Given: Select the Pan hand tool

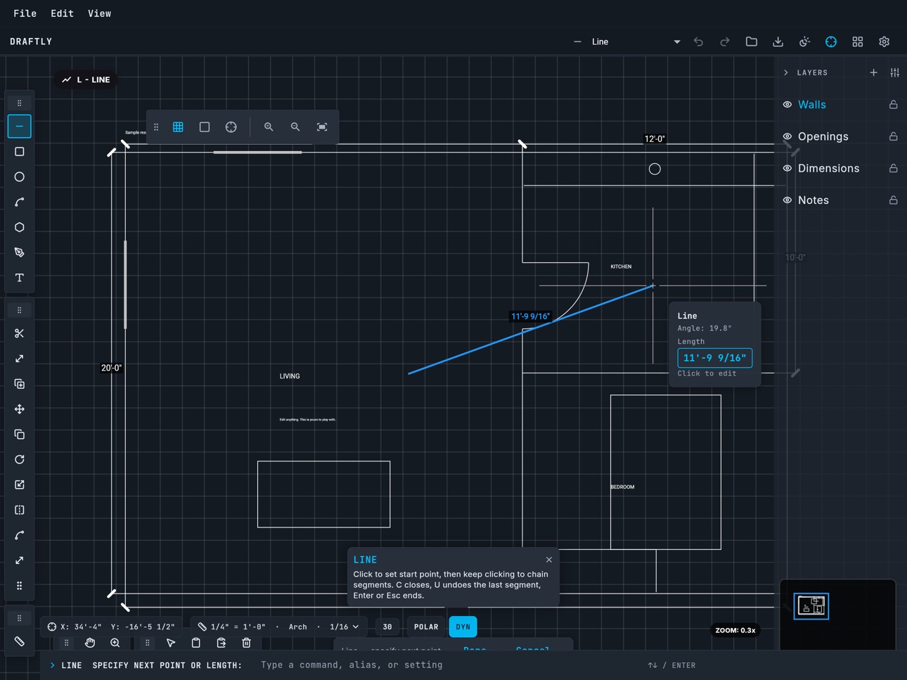Looking at the screenshot, I should tap(90, 643).
